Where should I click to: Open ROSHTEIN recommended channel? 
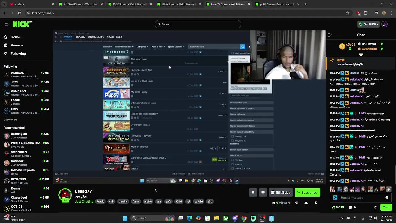click(26, 181)
